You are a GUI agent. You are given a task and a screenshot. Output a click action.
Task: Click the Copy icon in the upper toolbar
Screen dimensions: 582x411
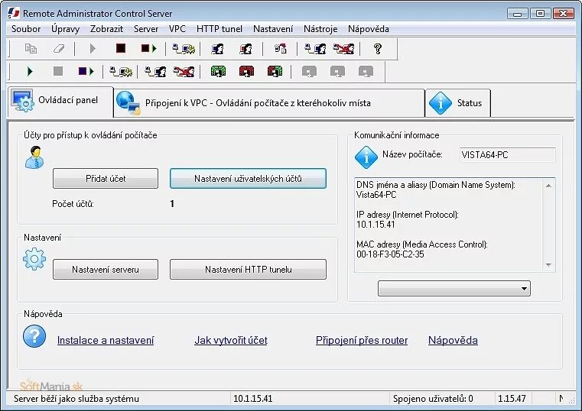tap(31, 49)
